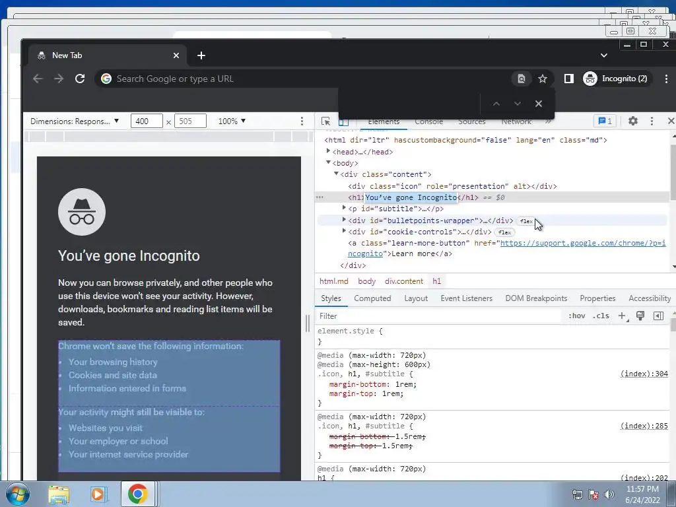Open the tab search chevron
The width and height of the screenshot is (676, 507).
coord(603,55)
